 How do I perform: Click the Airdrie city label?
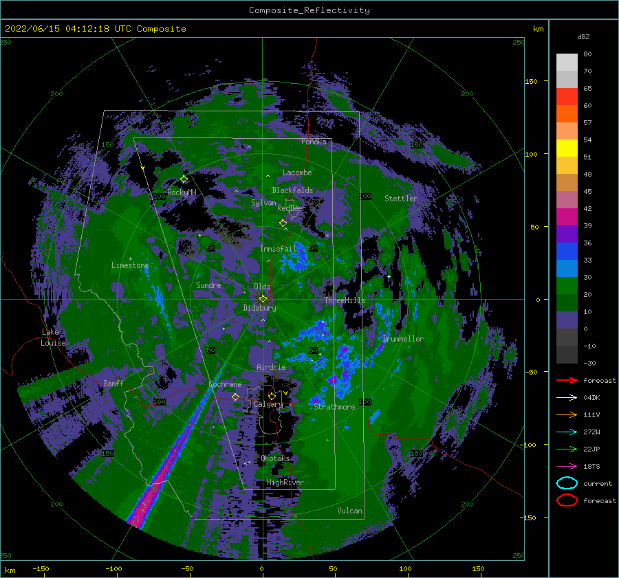tap(271, 367)
